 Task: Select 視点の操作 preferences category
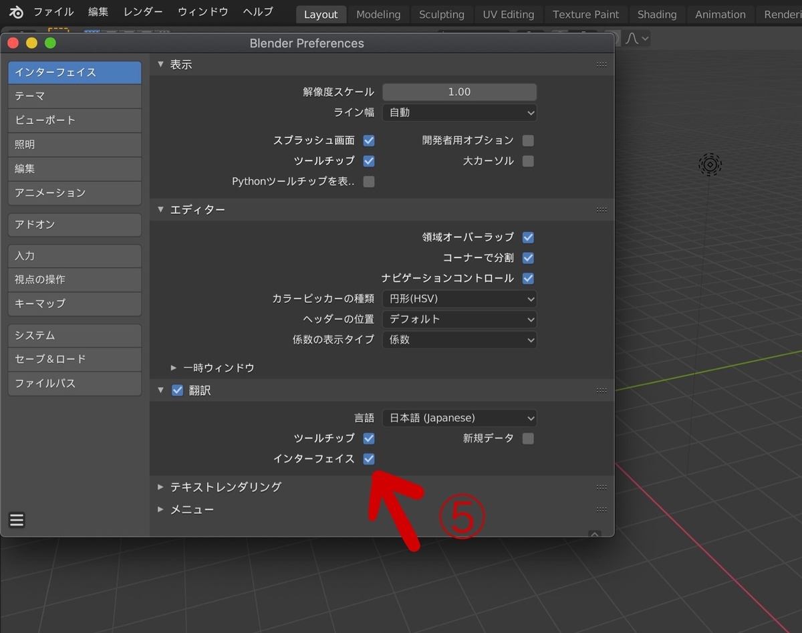pyautogui.click(x=75, y=279)
